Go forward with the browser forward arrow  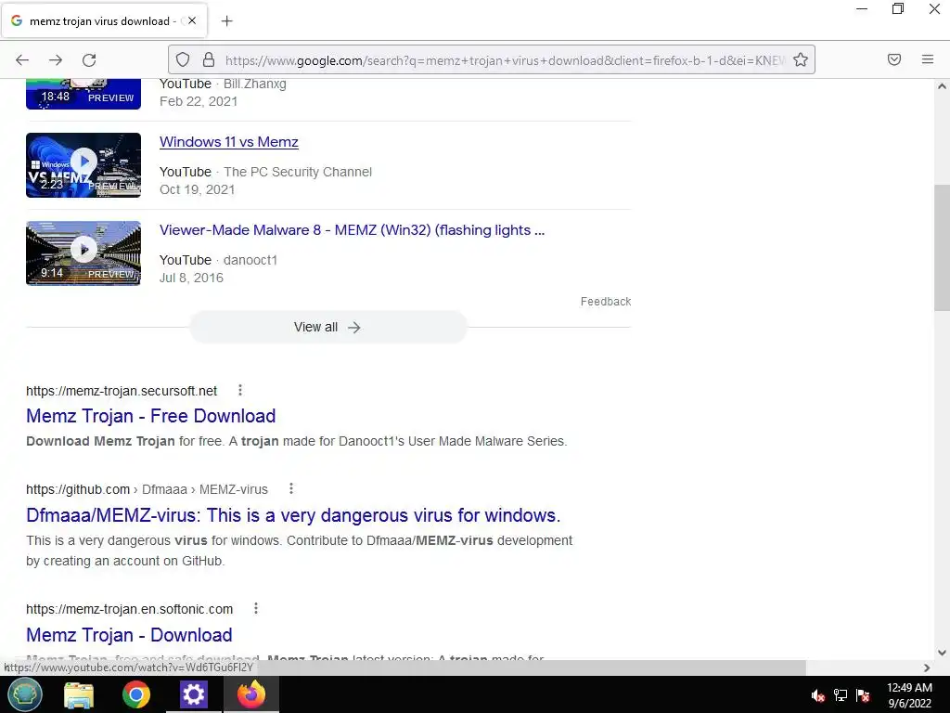56,60
